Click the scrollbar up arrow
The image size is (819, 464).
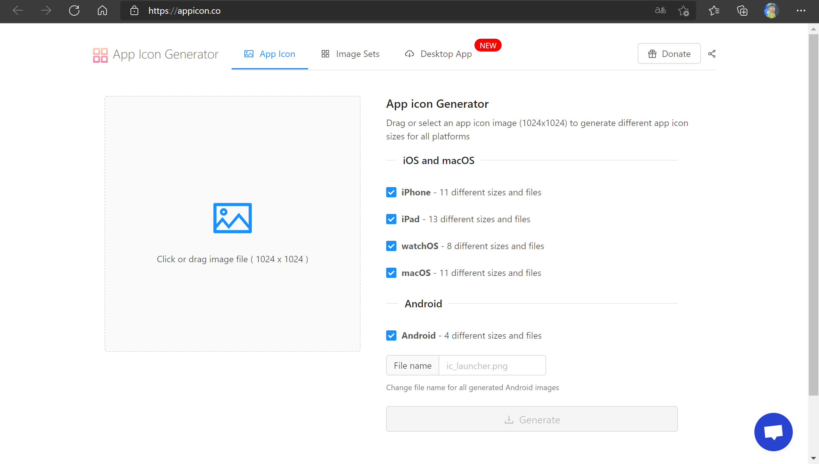(814, 29)
